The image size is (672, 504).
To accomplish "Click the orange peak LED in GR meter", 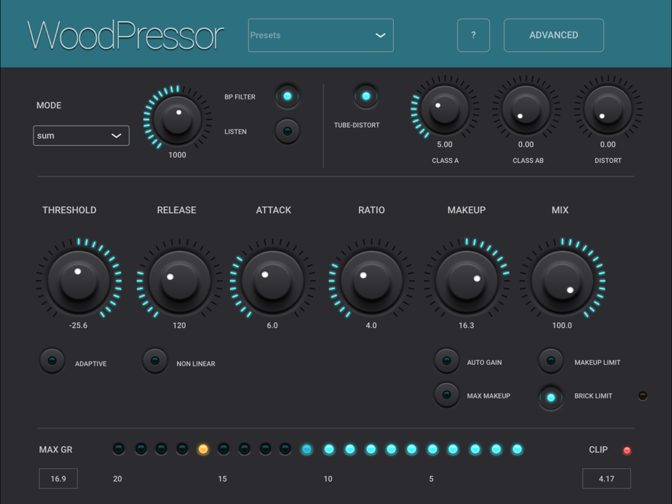I will click(203, 449).
